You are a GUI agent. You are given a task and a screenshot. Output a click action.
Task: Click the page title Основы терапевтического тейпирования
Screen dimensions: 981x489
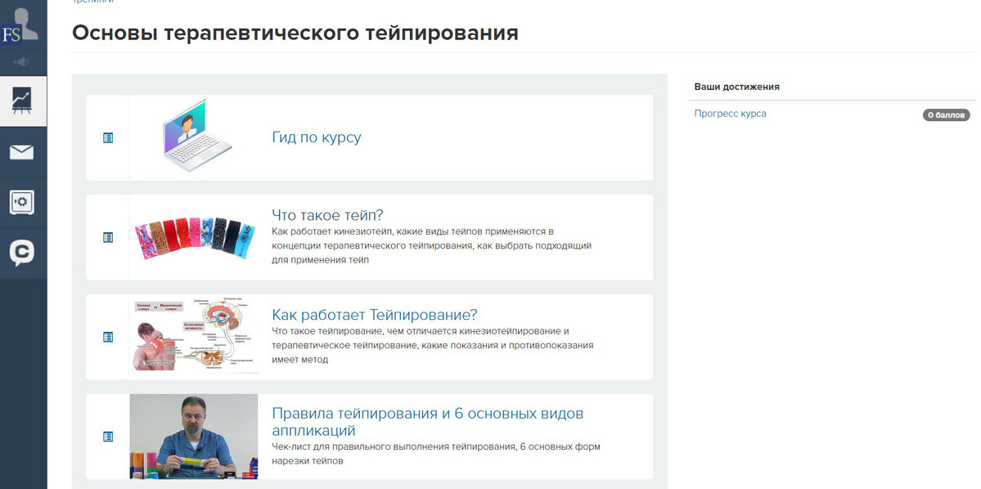pos(295,33)
